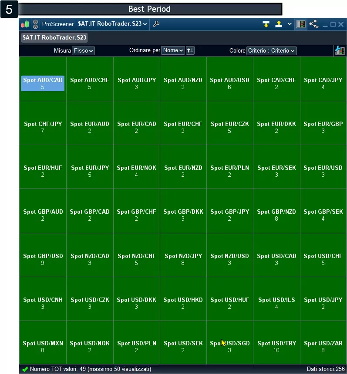Image resolution: width=347 pixels, height=374 pixels.
Task: Click the Spot CAD/CHF cell
Action: tap(276, 79)
